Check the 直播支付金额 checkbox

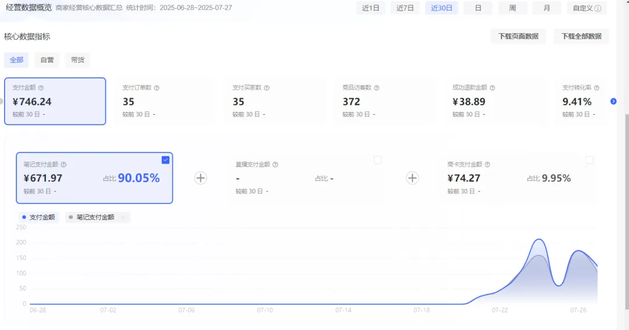pyautogui.click(x=377, y=160)
